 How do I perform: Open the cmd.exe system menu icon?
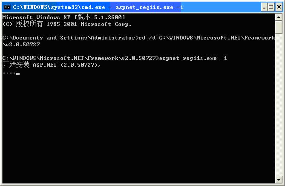coord(7,7)
